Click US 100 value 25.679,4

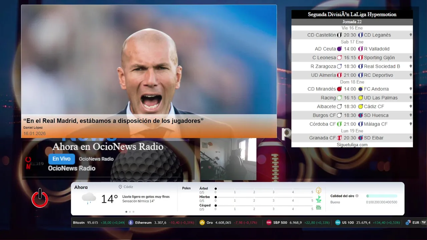363,223
